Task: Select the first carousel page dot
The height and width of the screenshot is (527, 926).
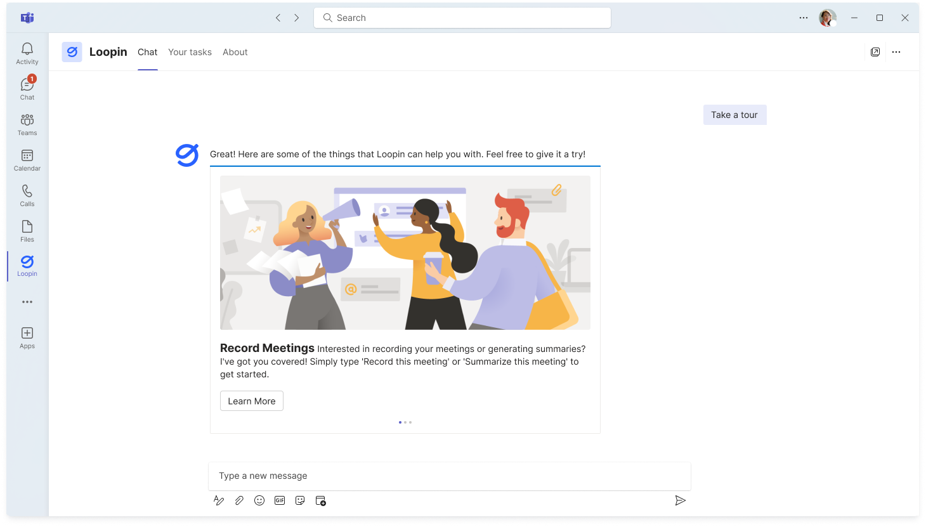Action: coord(400,422)
